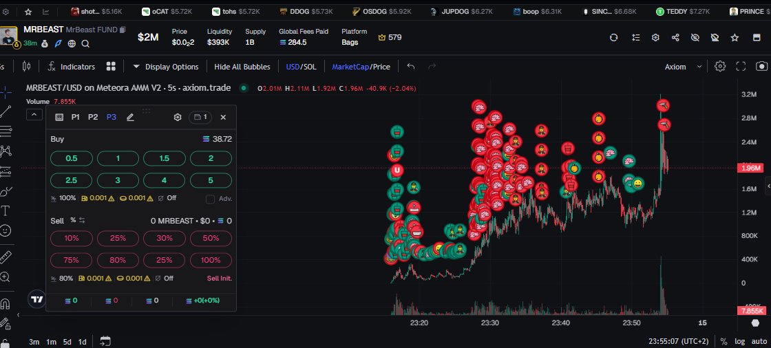The height and width of the screenshot is (348, 771).
Task: Open the Axiom chart source dropdown
Action: (683, 66)
